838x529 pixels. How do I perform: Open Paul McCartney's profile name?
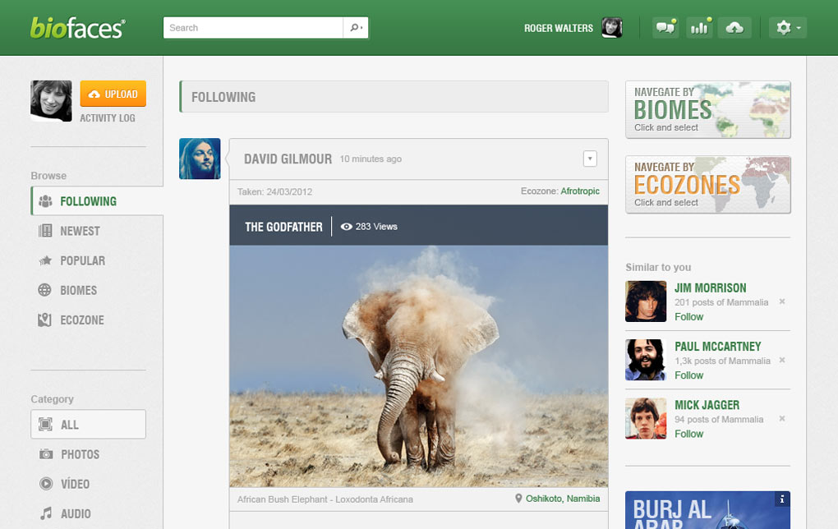[718, 347]
